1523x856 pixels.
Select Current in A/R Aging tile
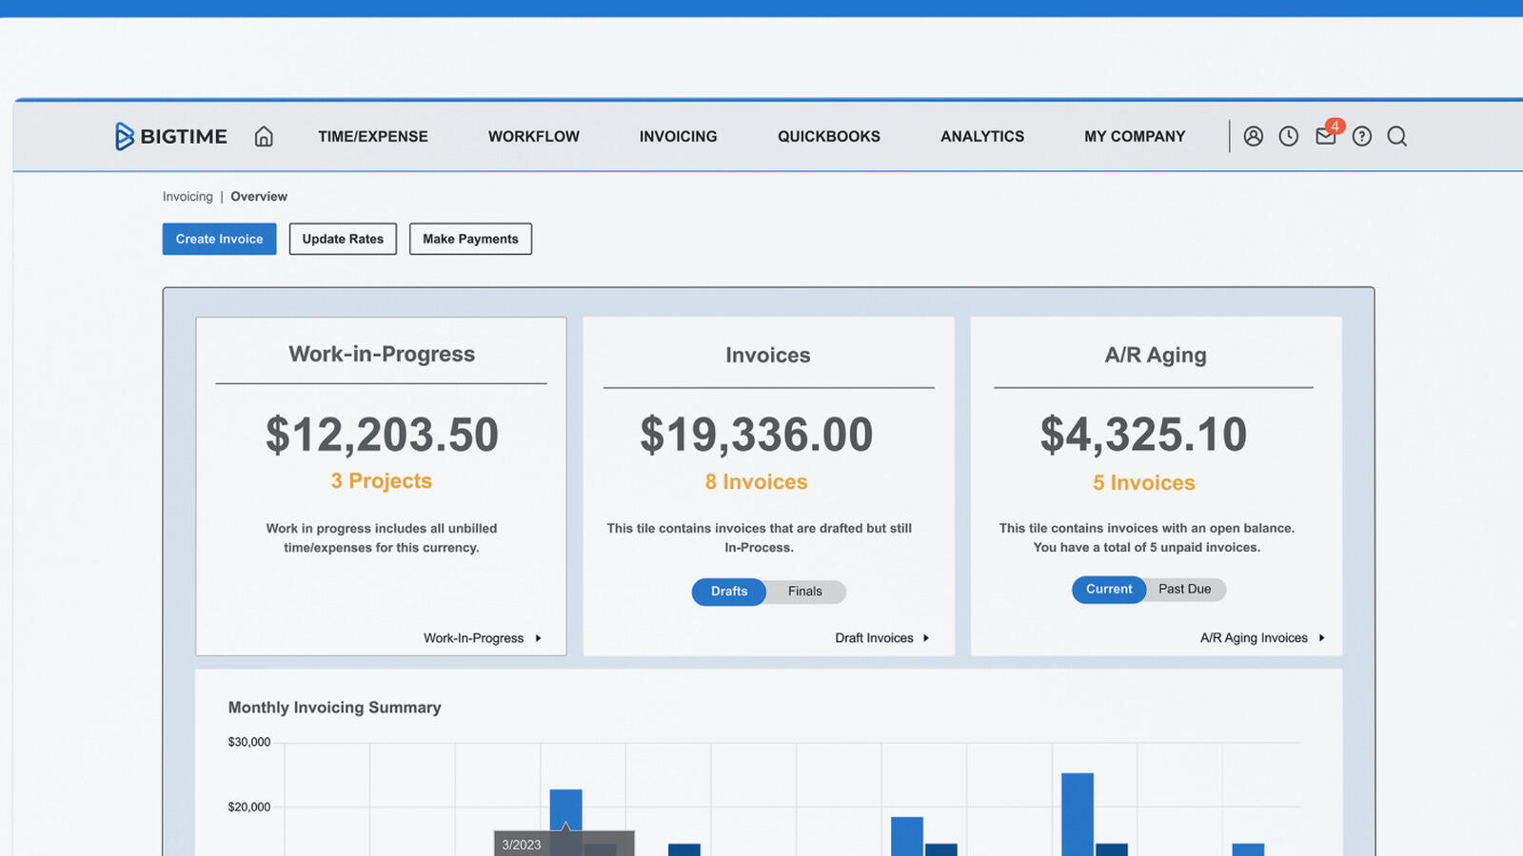click(1109, 590)
